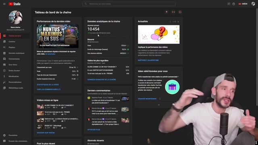The image size is (258, 145).
Task: Click the YouTube Studio logo
Action: point(15,4)
